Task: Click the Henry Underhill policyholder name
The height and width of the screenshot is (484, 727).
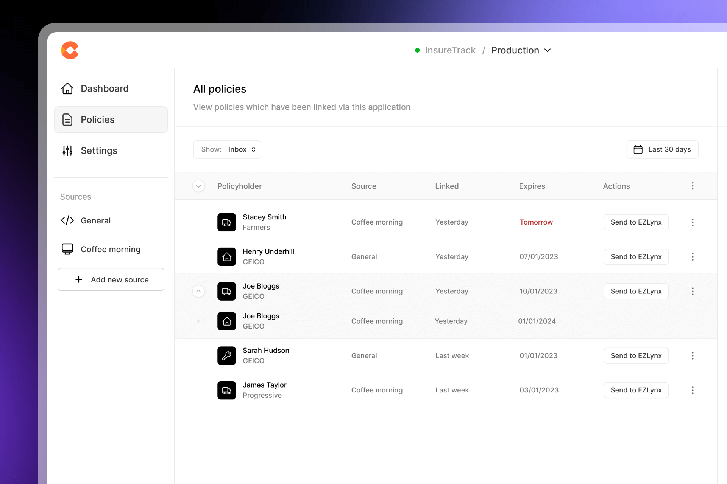Action: (x=268, y=251)
